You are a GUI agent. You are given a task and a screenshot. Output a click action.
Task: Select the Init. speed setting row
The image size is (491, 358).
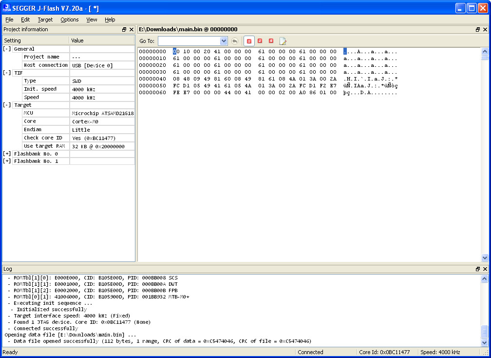(x=78, y=89)
